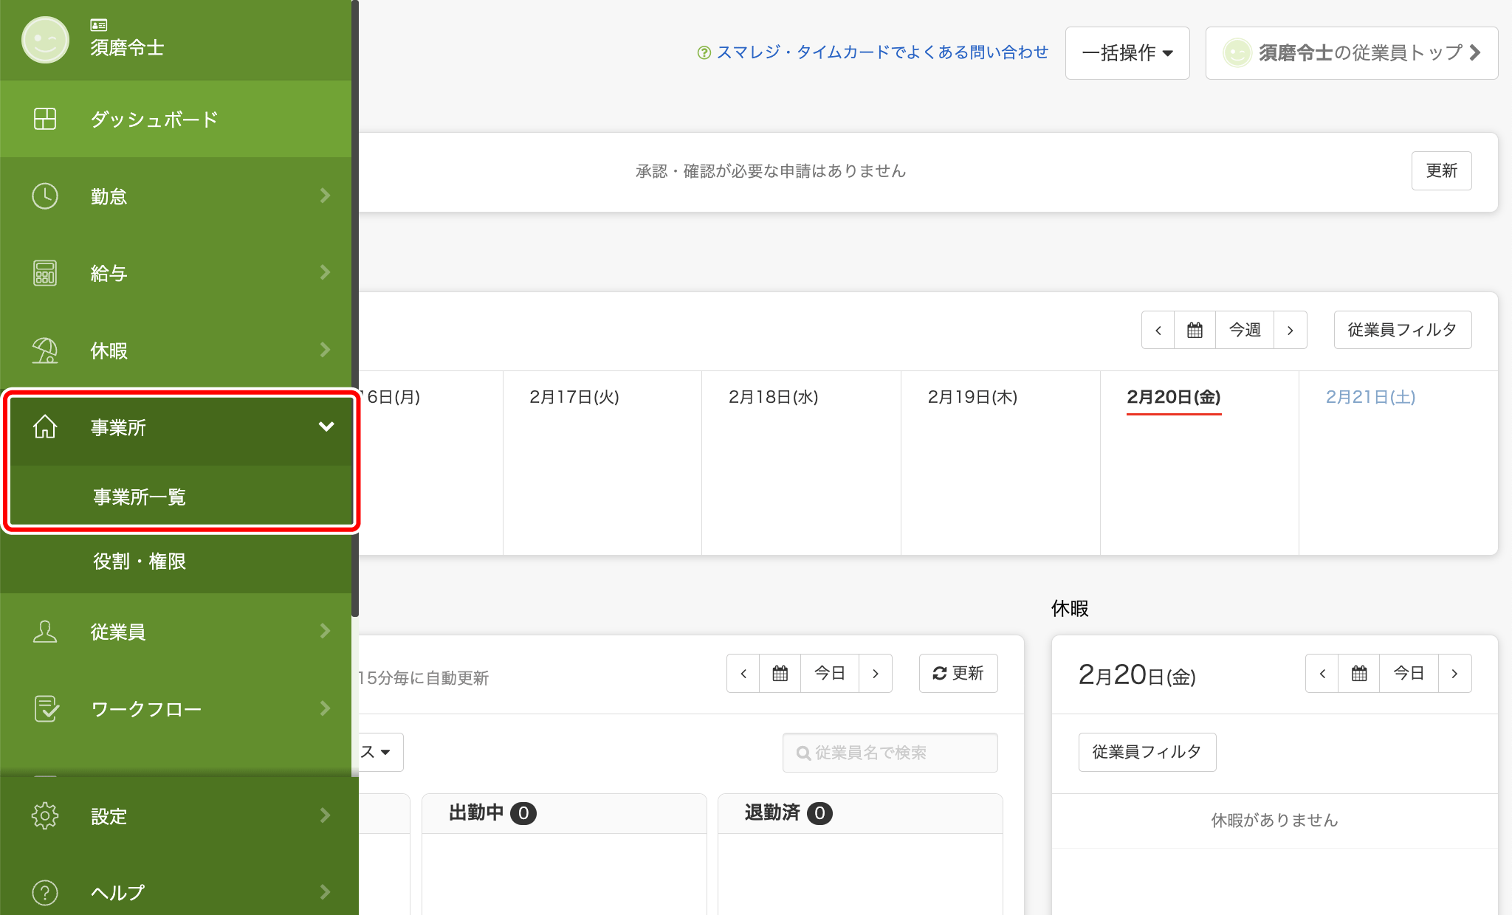This screenshot has width=1512, height=915.
Task: Select 事業所一覧 in the sidebar
Action: 140,497
